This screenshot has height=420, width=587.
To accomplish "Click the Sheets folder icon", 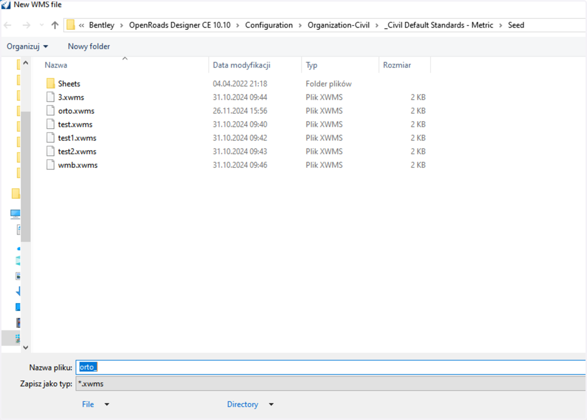I will pos(50,84).
